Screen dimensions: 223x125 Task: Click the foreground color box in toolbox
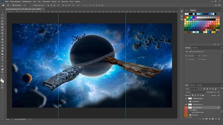tap(1, 80)
